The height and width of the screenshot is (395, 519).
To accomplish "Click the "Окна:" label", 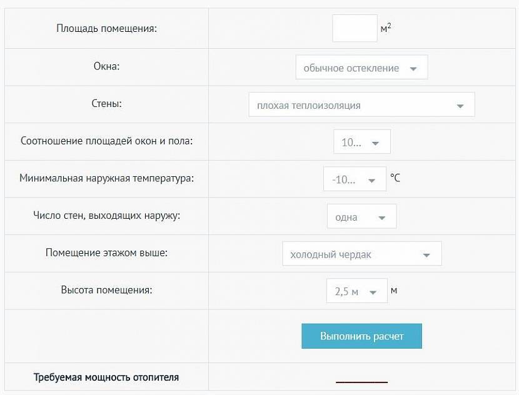I will 106,66.
